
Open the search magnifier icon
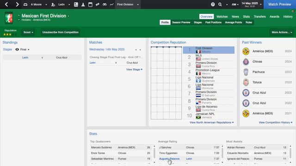[x=220, y=5]
